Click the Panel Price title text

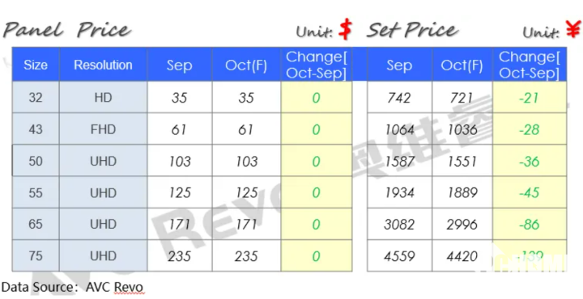[x=67, y=30]
